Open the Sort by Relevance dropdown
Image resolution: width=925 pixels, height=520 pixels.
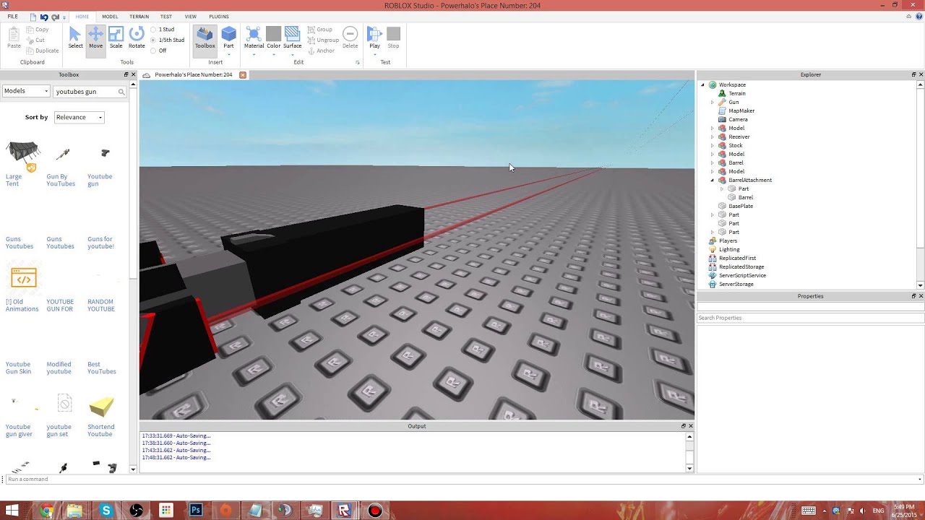[x=79, y=117]
